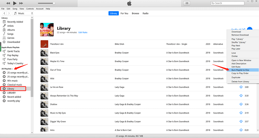Viewport: 259px width, 138px height.
Task: Open the Account menu
Action: (40, 9)
